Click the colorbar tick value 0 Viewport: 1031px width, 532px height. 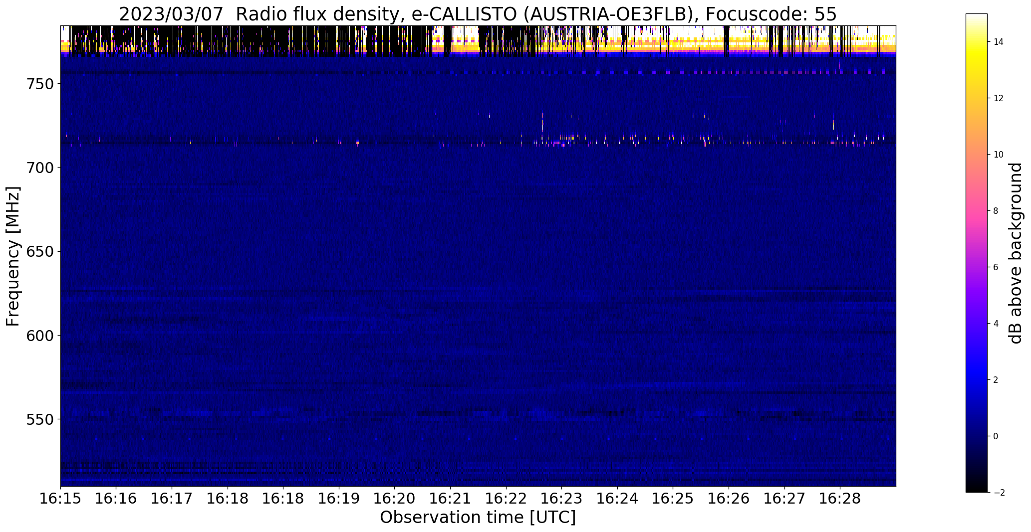tap(996, 436)
